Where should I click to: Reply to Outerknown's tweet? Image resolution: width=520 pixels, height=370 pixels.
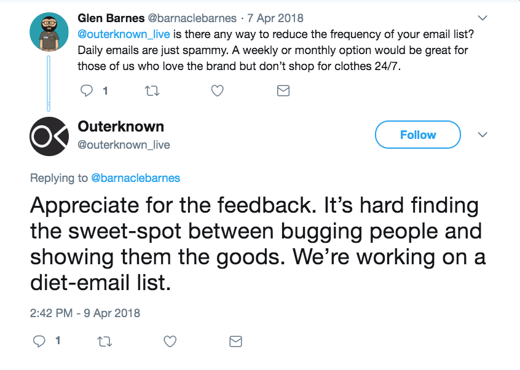[x=39, y=340]
